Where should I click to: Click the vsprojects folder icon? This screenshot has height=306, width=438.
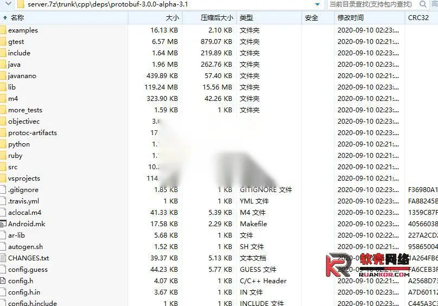point(3,178)
